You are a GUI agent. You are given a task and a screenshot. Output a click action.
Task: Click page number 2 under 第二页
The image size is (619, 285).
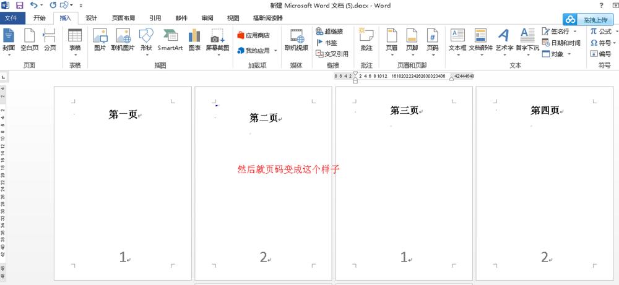263,257
